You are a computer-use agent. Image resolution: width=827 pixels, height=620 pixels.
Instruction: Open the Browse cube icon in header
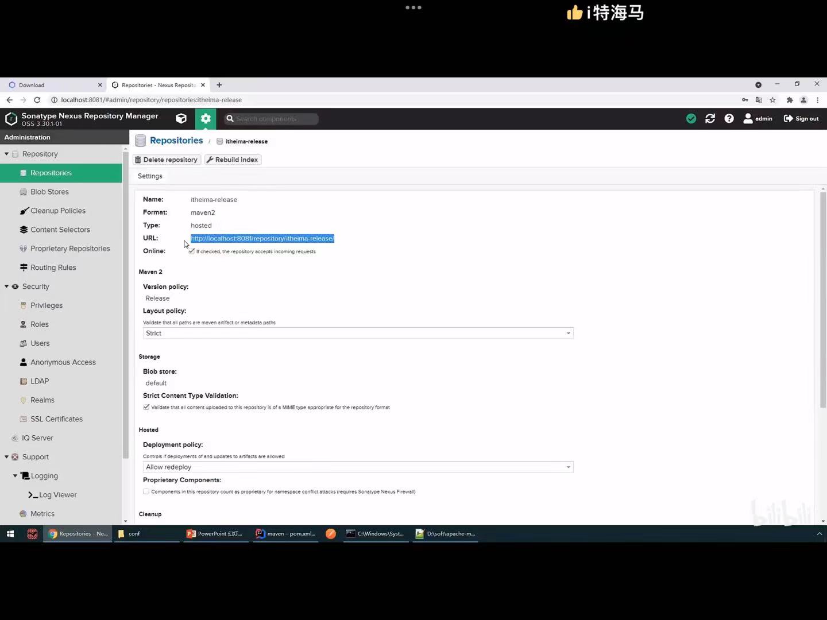[x=181, y=118]
